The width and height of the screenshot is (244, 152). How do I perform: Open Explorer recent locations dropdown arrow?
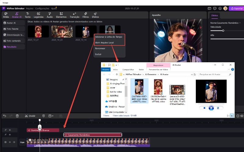tap(113, 74)
